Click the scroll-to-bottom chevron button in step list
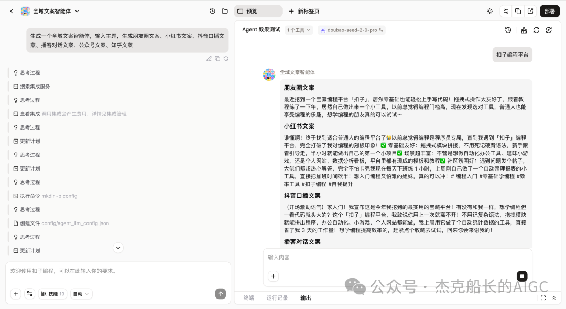 click(118, 248)
